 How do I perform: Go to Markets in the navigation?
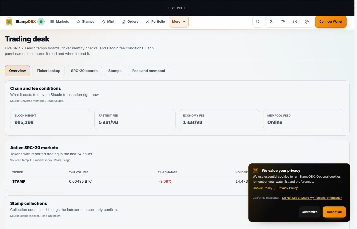tap(60, 22)
